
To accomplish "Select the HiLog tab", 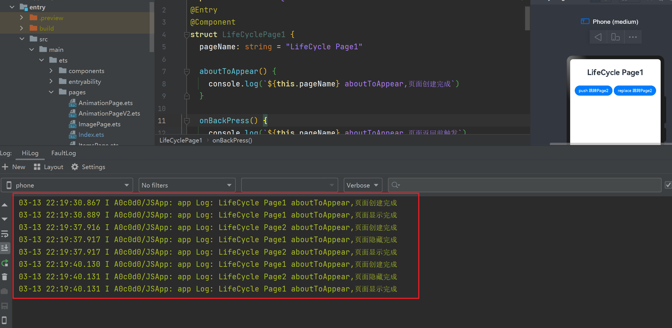I will click(x=30, y=153).
